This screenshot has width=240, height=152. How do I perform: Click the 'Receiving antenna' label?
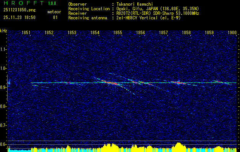click(x=88, y=18)
